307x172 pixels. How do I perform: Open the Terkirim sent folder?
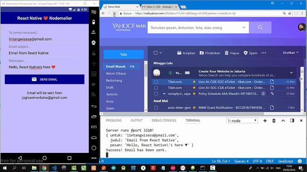[112, 95]
